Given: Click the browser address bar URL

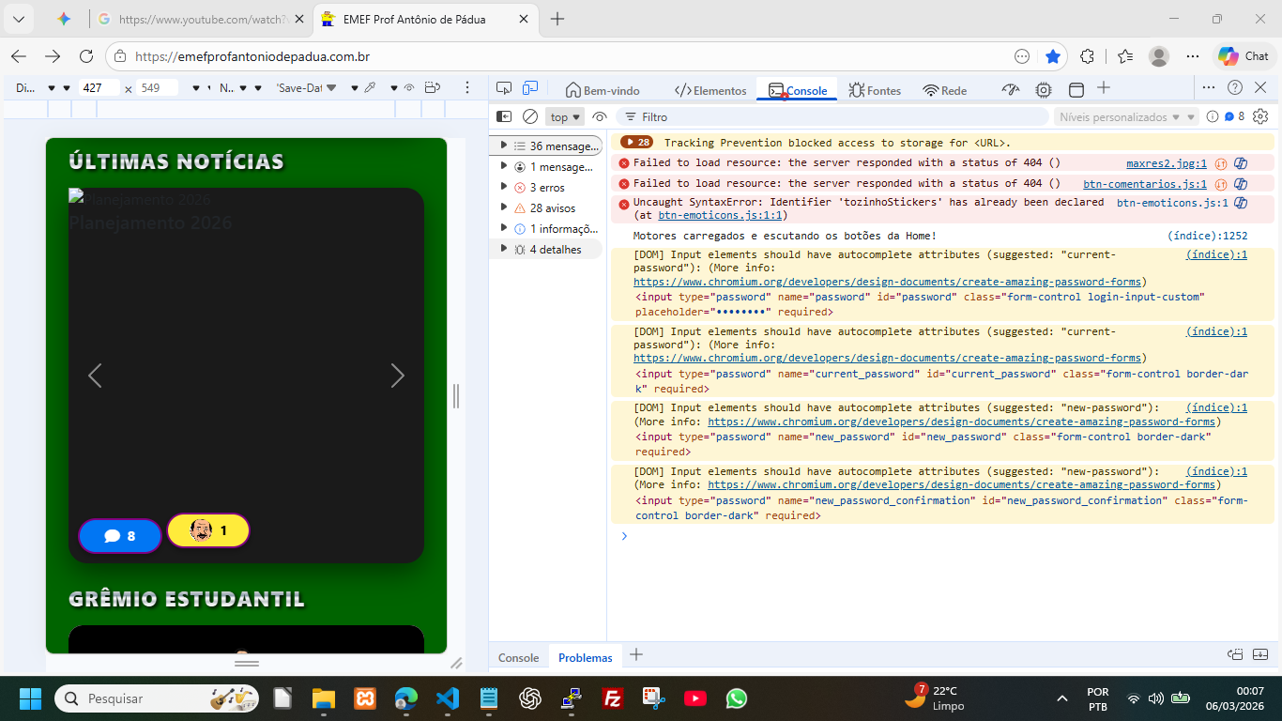Looking at the screenshot, I should click(x=252, y=56).
